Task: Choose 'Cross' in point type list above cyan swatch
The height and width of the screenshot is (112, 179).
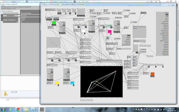Action: tap(68, 76)
